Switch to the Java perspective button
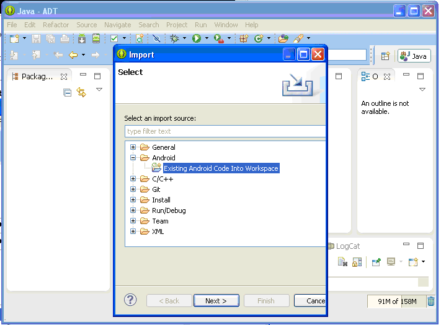The image size is (441, 325). pos(414,56)
